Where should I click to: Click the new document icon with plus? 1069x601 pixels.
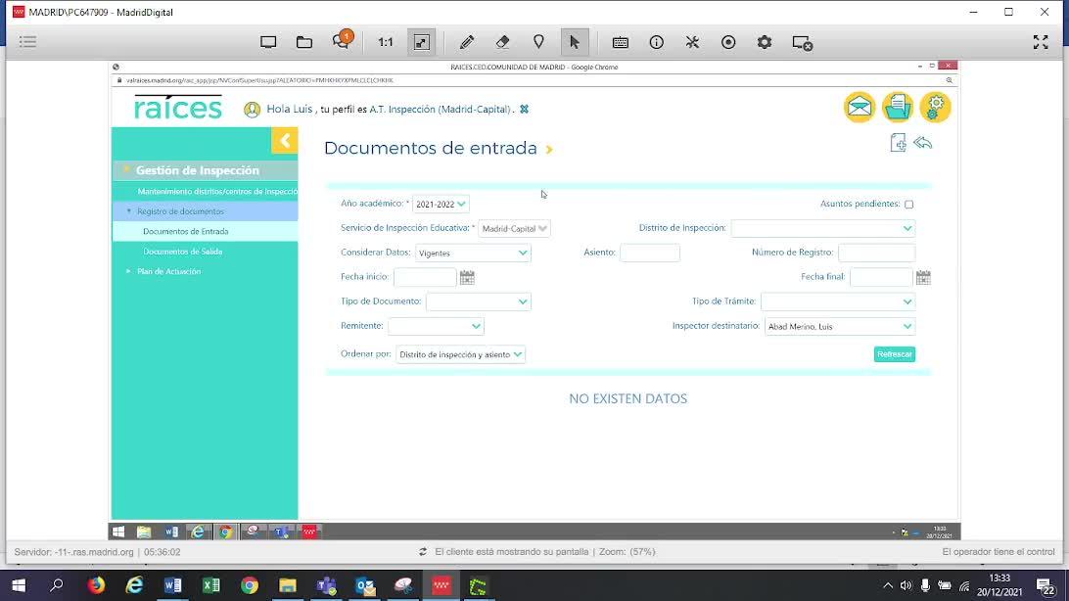coord(897,143)
